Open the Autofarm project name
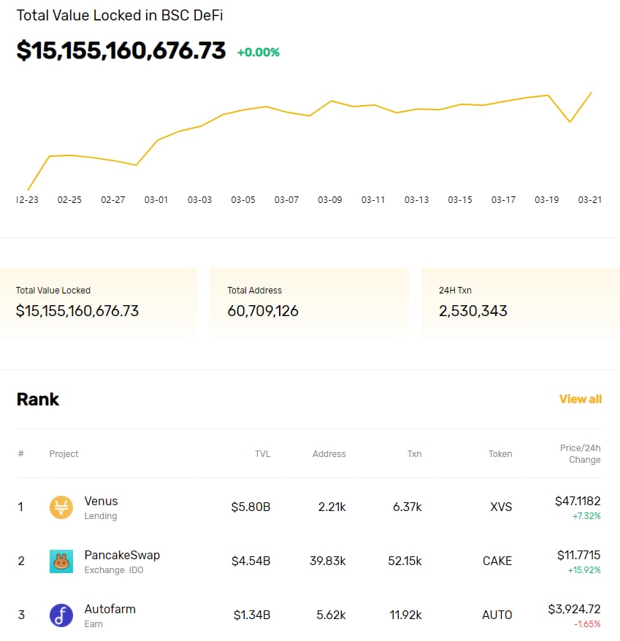620x641 pixels. tap(110, 609)
